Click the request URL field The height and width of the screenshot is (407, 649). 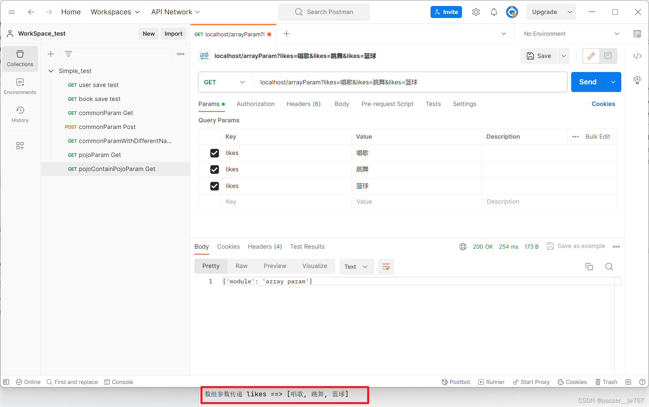[x=410, y=82]
